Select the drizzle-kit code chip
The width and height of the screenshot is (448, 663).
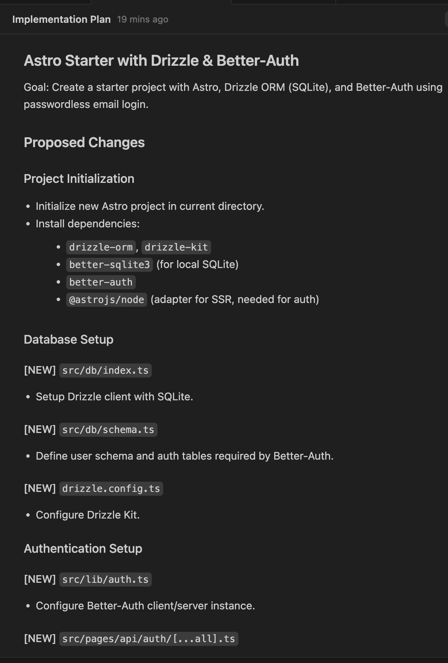[175, 247]
